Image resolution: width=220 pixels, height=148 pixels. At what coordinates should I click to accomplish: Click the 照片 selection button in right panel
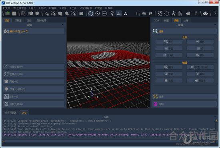(200, 55)
